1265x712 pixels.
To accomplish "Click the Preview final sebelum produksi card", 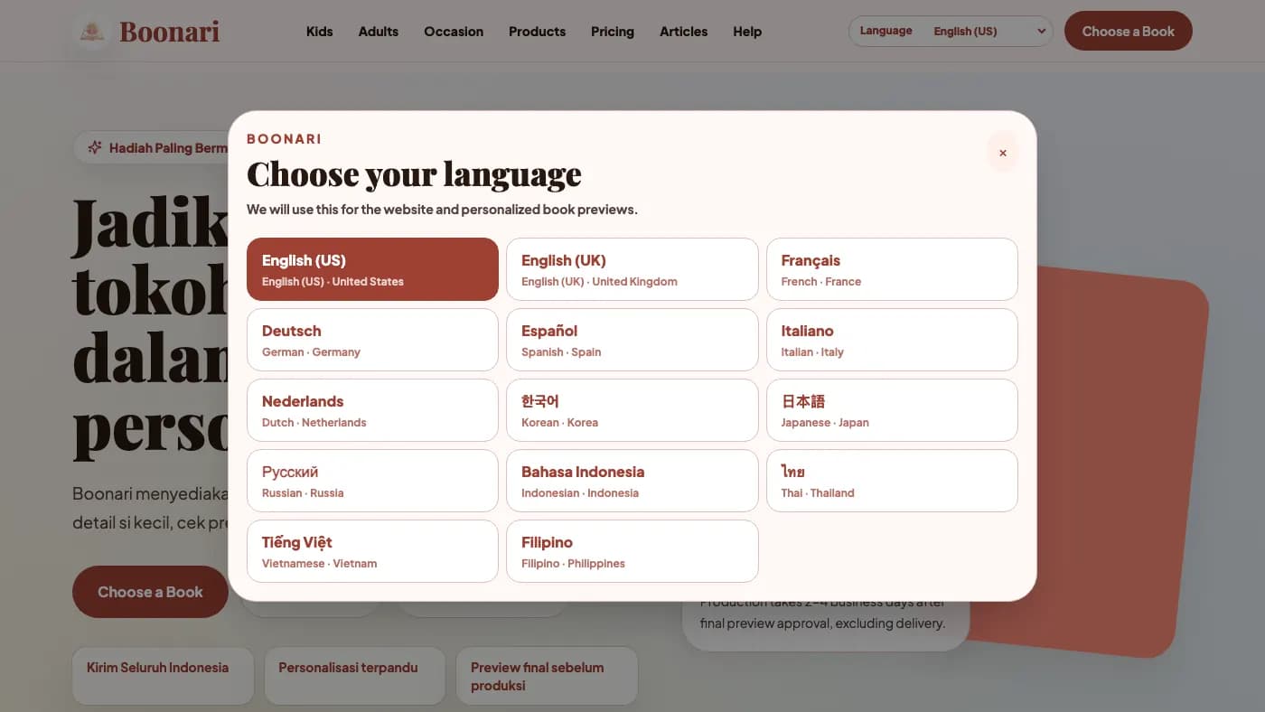I will [x=547, y=676].
